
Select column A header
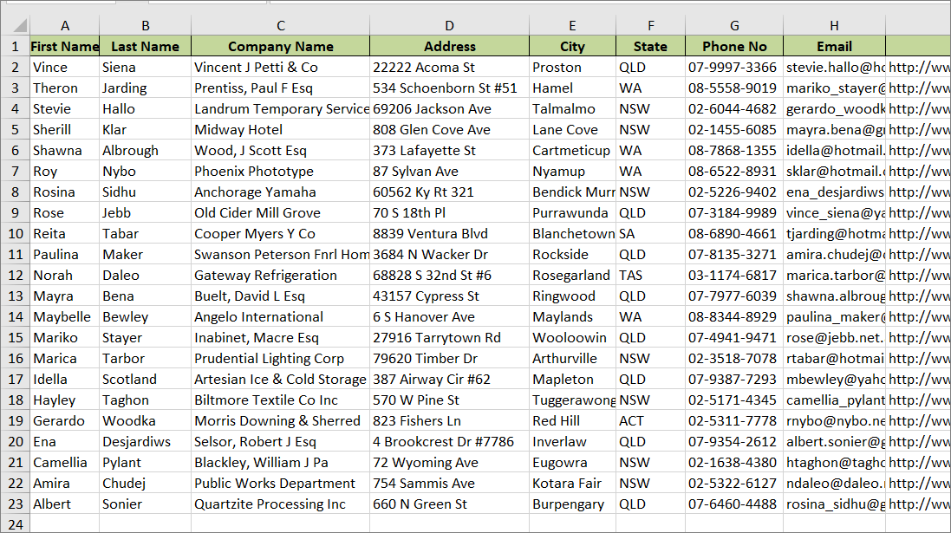click(x=65, y=25)
